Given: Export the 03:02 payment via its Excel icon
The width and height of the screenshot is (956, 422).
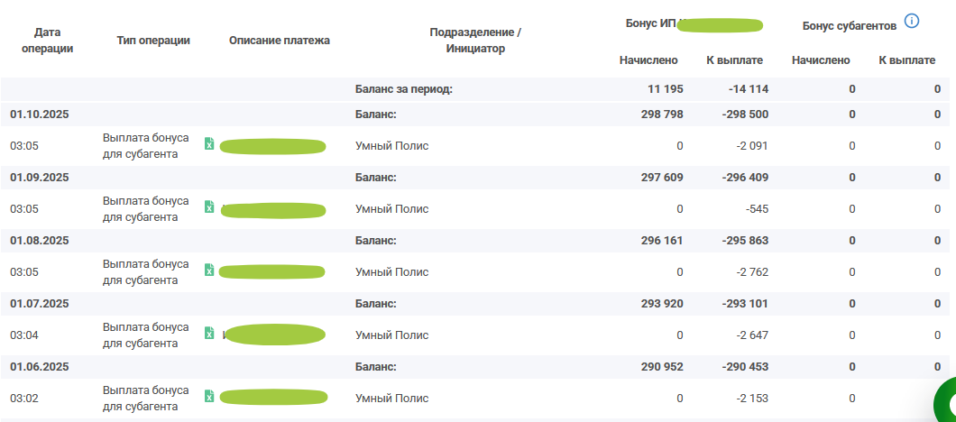Looking at the screenshot, I should pos(209,397).
